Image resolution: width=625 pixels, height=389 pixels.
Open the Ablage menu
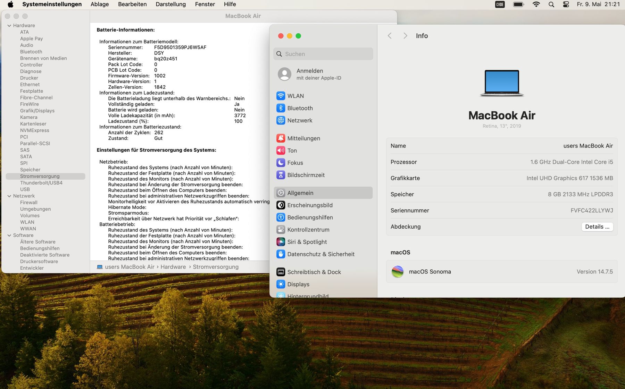tap(100, 4)
